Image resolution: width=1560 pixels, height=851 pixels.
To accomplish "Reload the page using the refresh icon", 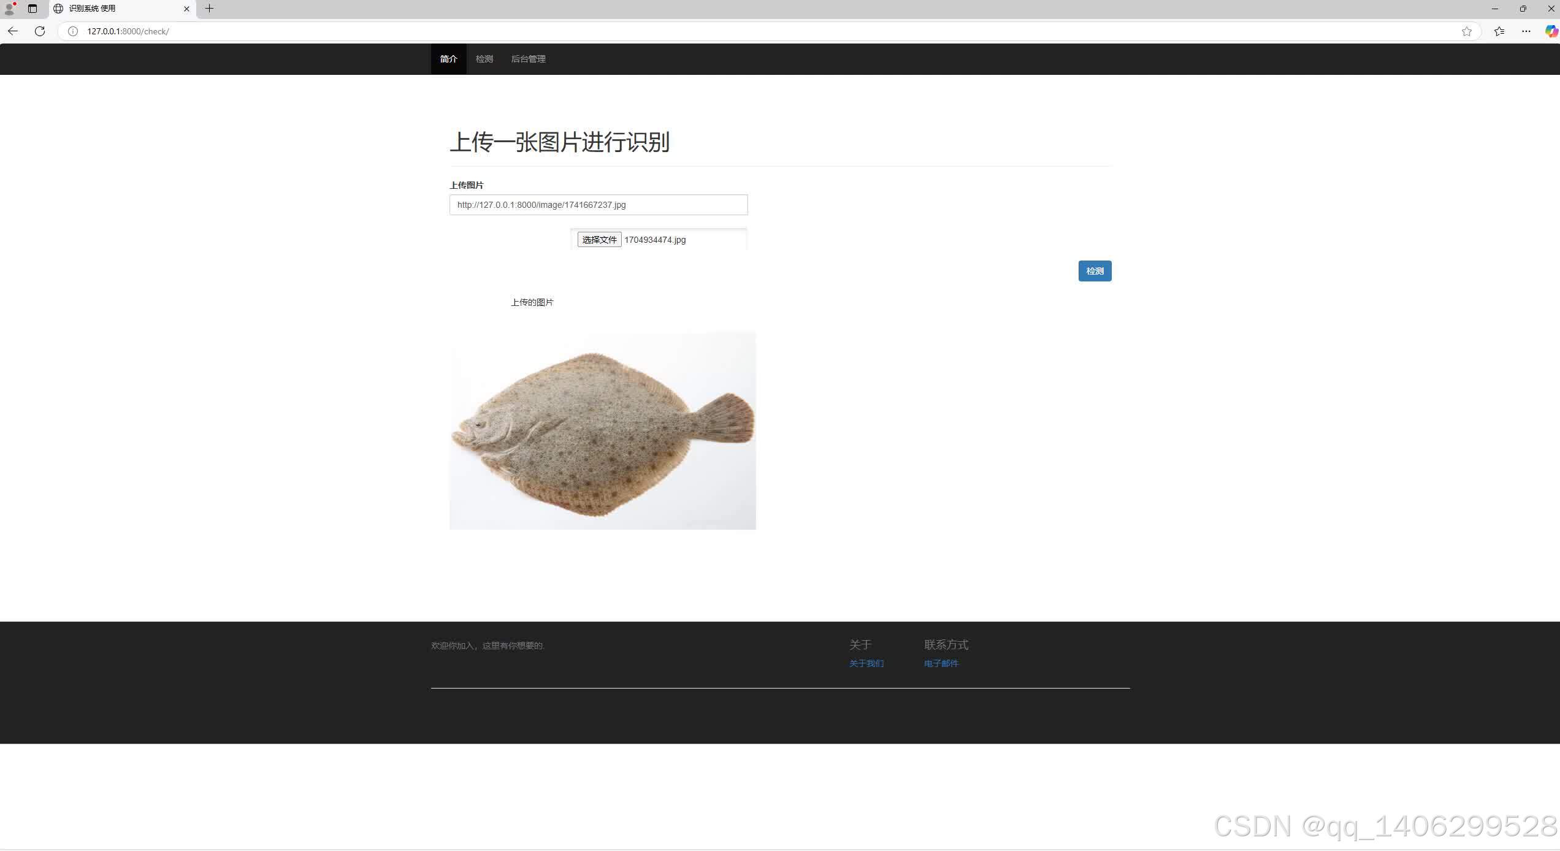I will (39, 31).
